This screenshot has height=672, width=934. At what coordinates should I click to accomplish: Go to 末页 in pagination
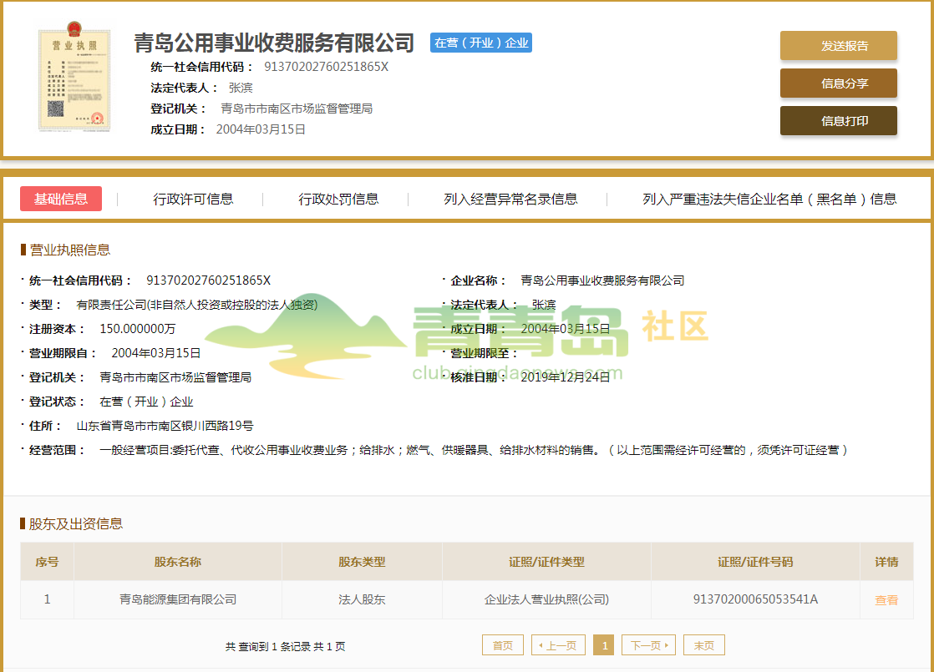[704, 645]
